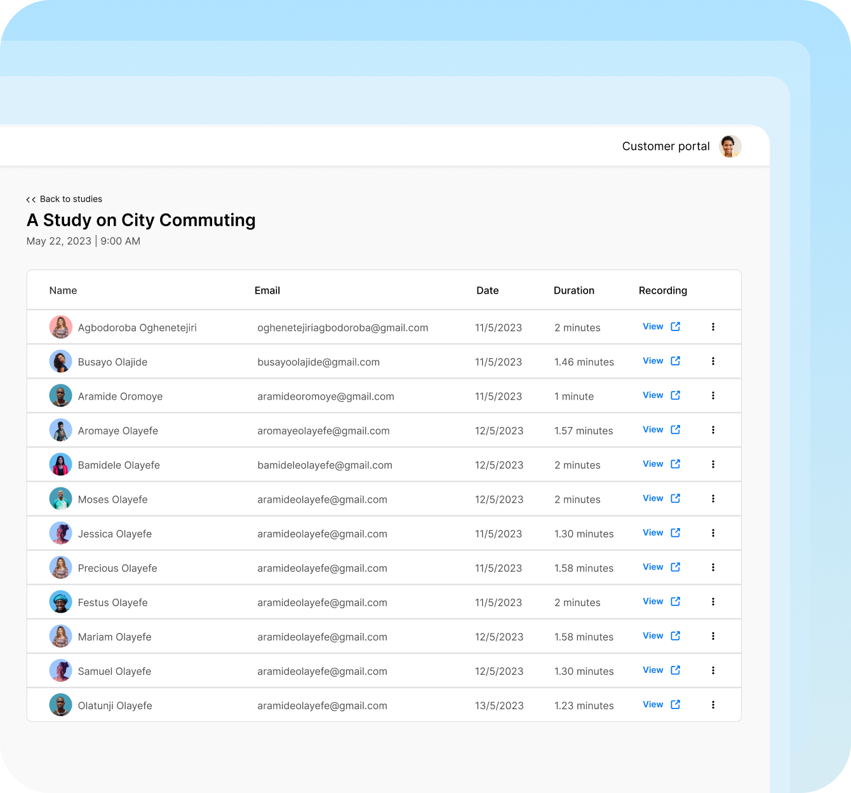This screenshot has width=851, height=793.
Task: Click View link for Festus Olayefe recording
Action: tap(653, 601)
